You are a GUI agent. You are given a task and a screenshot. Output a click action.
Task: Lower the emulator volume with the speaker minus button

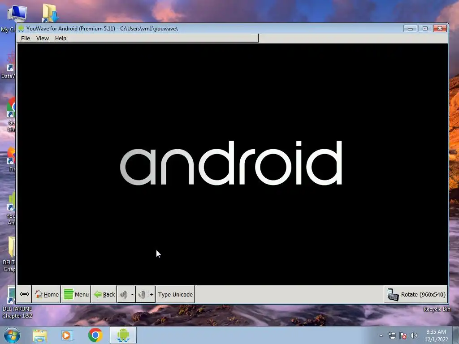coord(126,294)
